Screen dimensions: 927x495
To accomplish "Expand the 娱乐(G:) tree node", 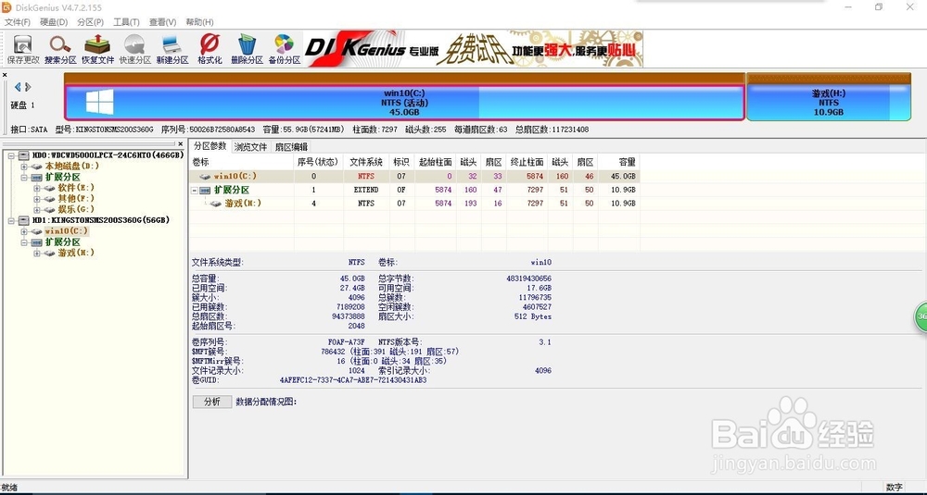I will coord(37,209).
